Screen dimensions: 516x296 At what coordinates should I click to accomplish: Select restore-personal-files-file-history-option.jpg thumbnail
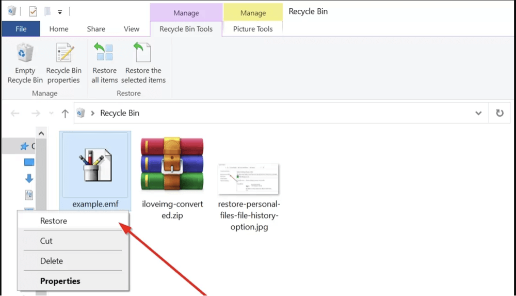point(249,179)
